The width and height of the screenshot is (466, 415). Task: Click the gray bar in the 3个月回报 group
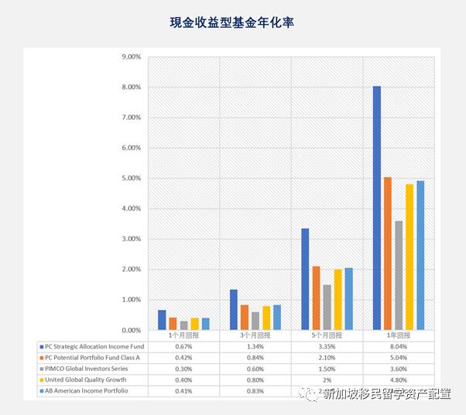pos(255,321)
